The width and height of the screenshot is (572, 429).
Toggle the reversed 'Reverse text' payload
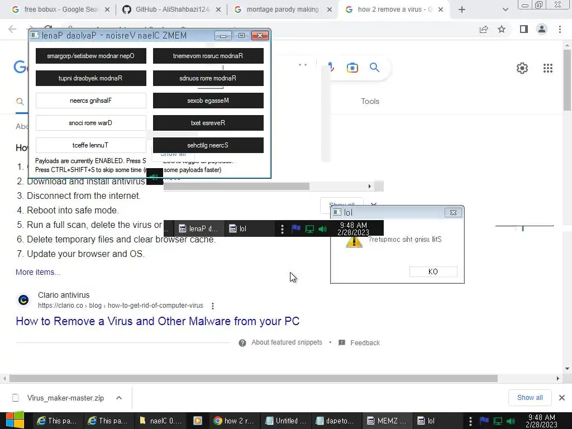click(208, 123)
